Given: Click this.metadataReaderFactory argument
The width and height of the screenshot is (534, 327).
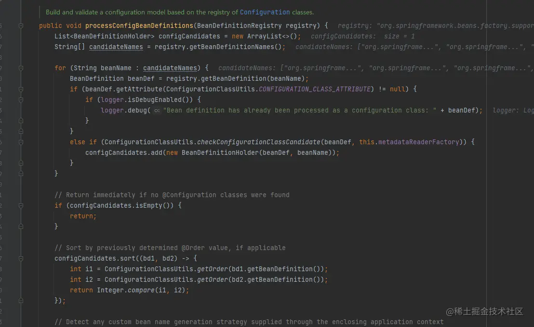Looking at the screenshot, I should point(409,142).
